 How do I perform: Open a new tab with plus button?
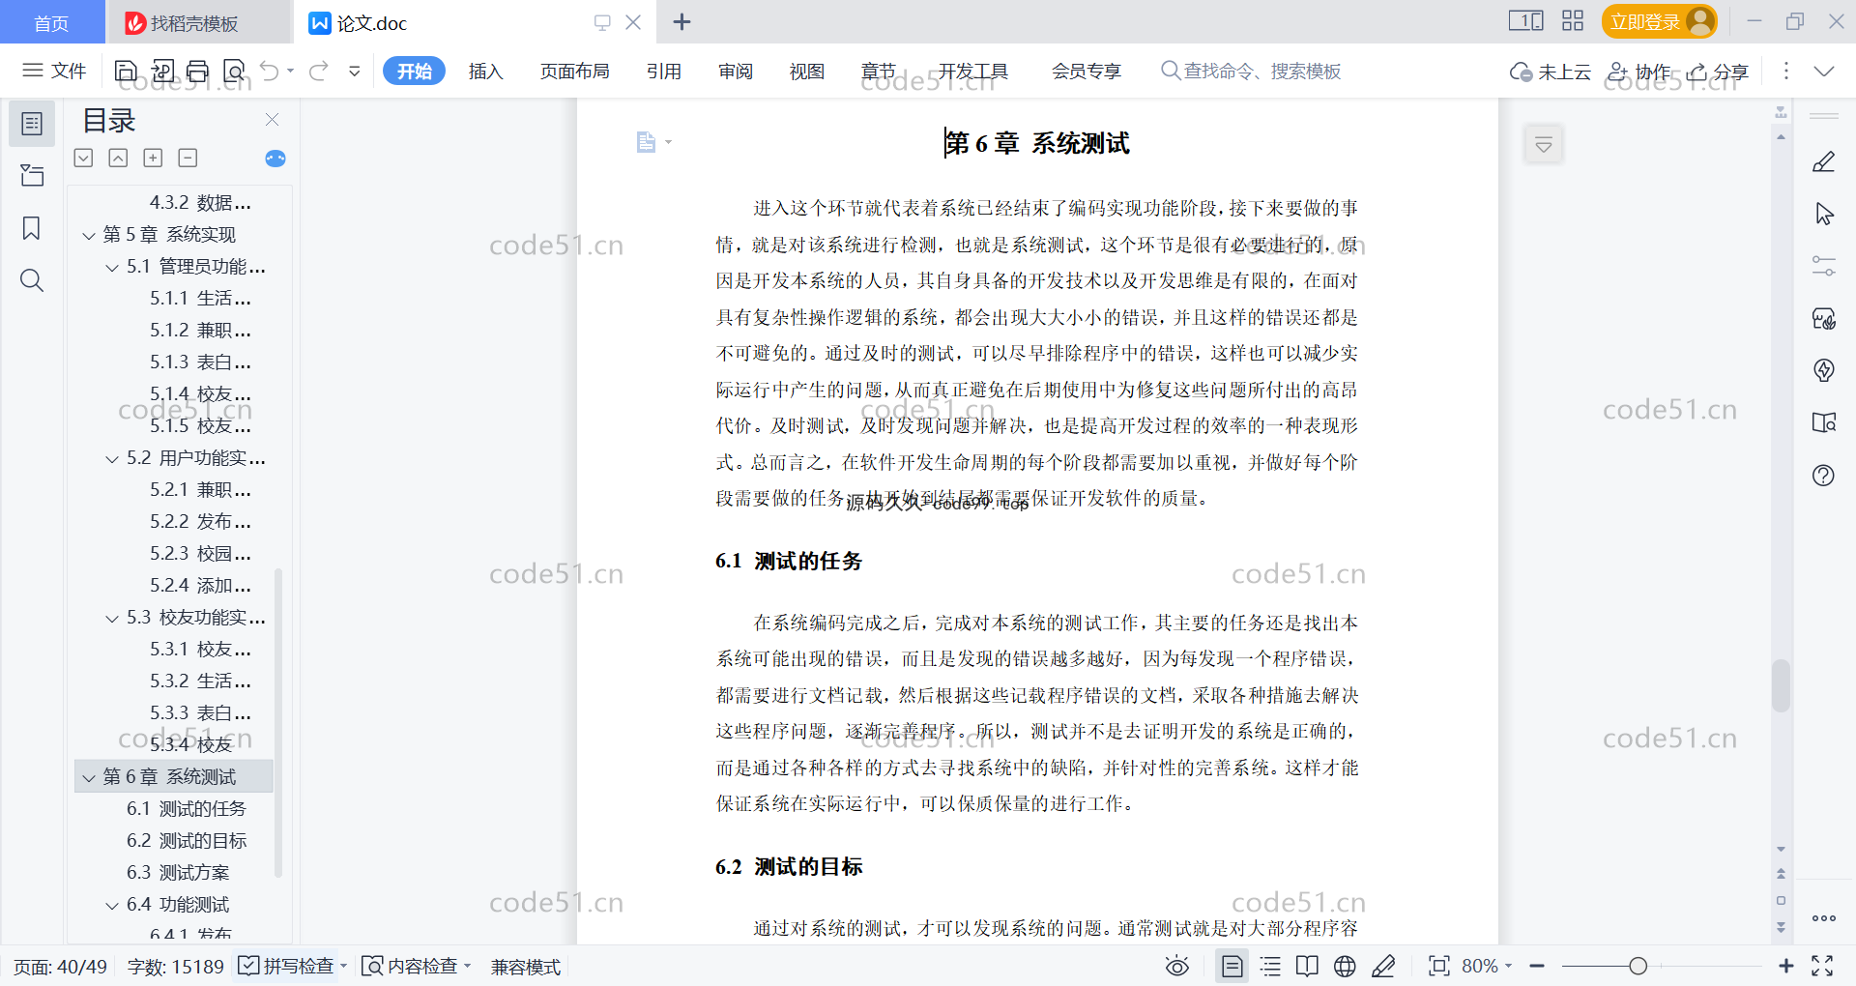click(681, 21)
